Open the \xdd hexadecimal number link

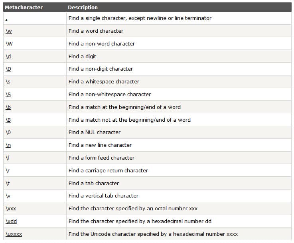[11, 221]
